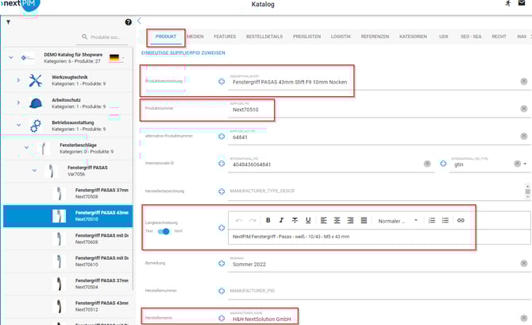532x325 pixels.
Task: Clear the gtin type selection
Action: [x=517, y=164]
